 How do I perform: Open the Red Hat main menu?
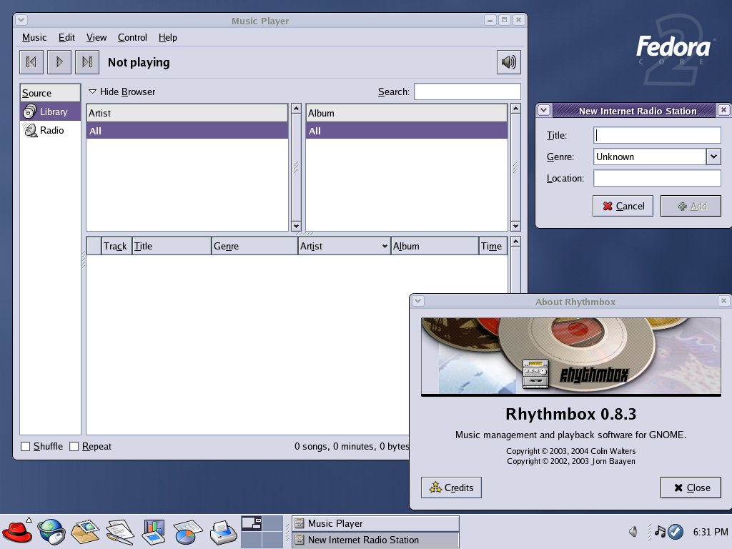click(x=16, y=531)
